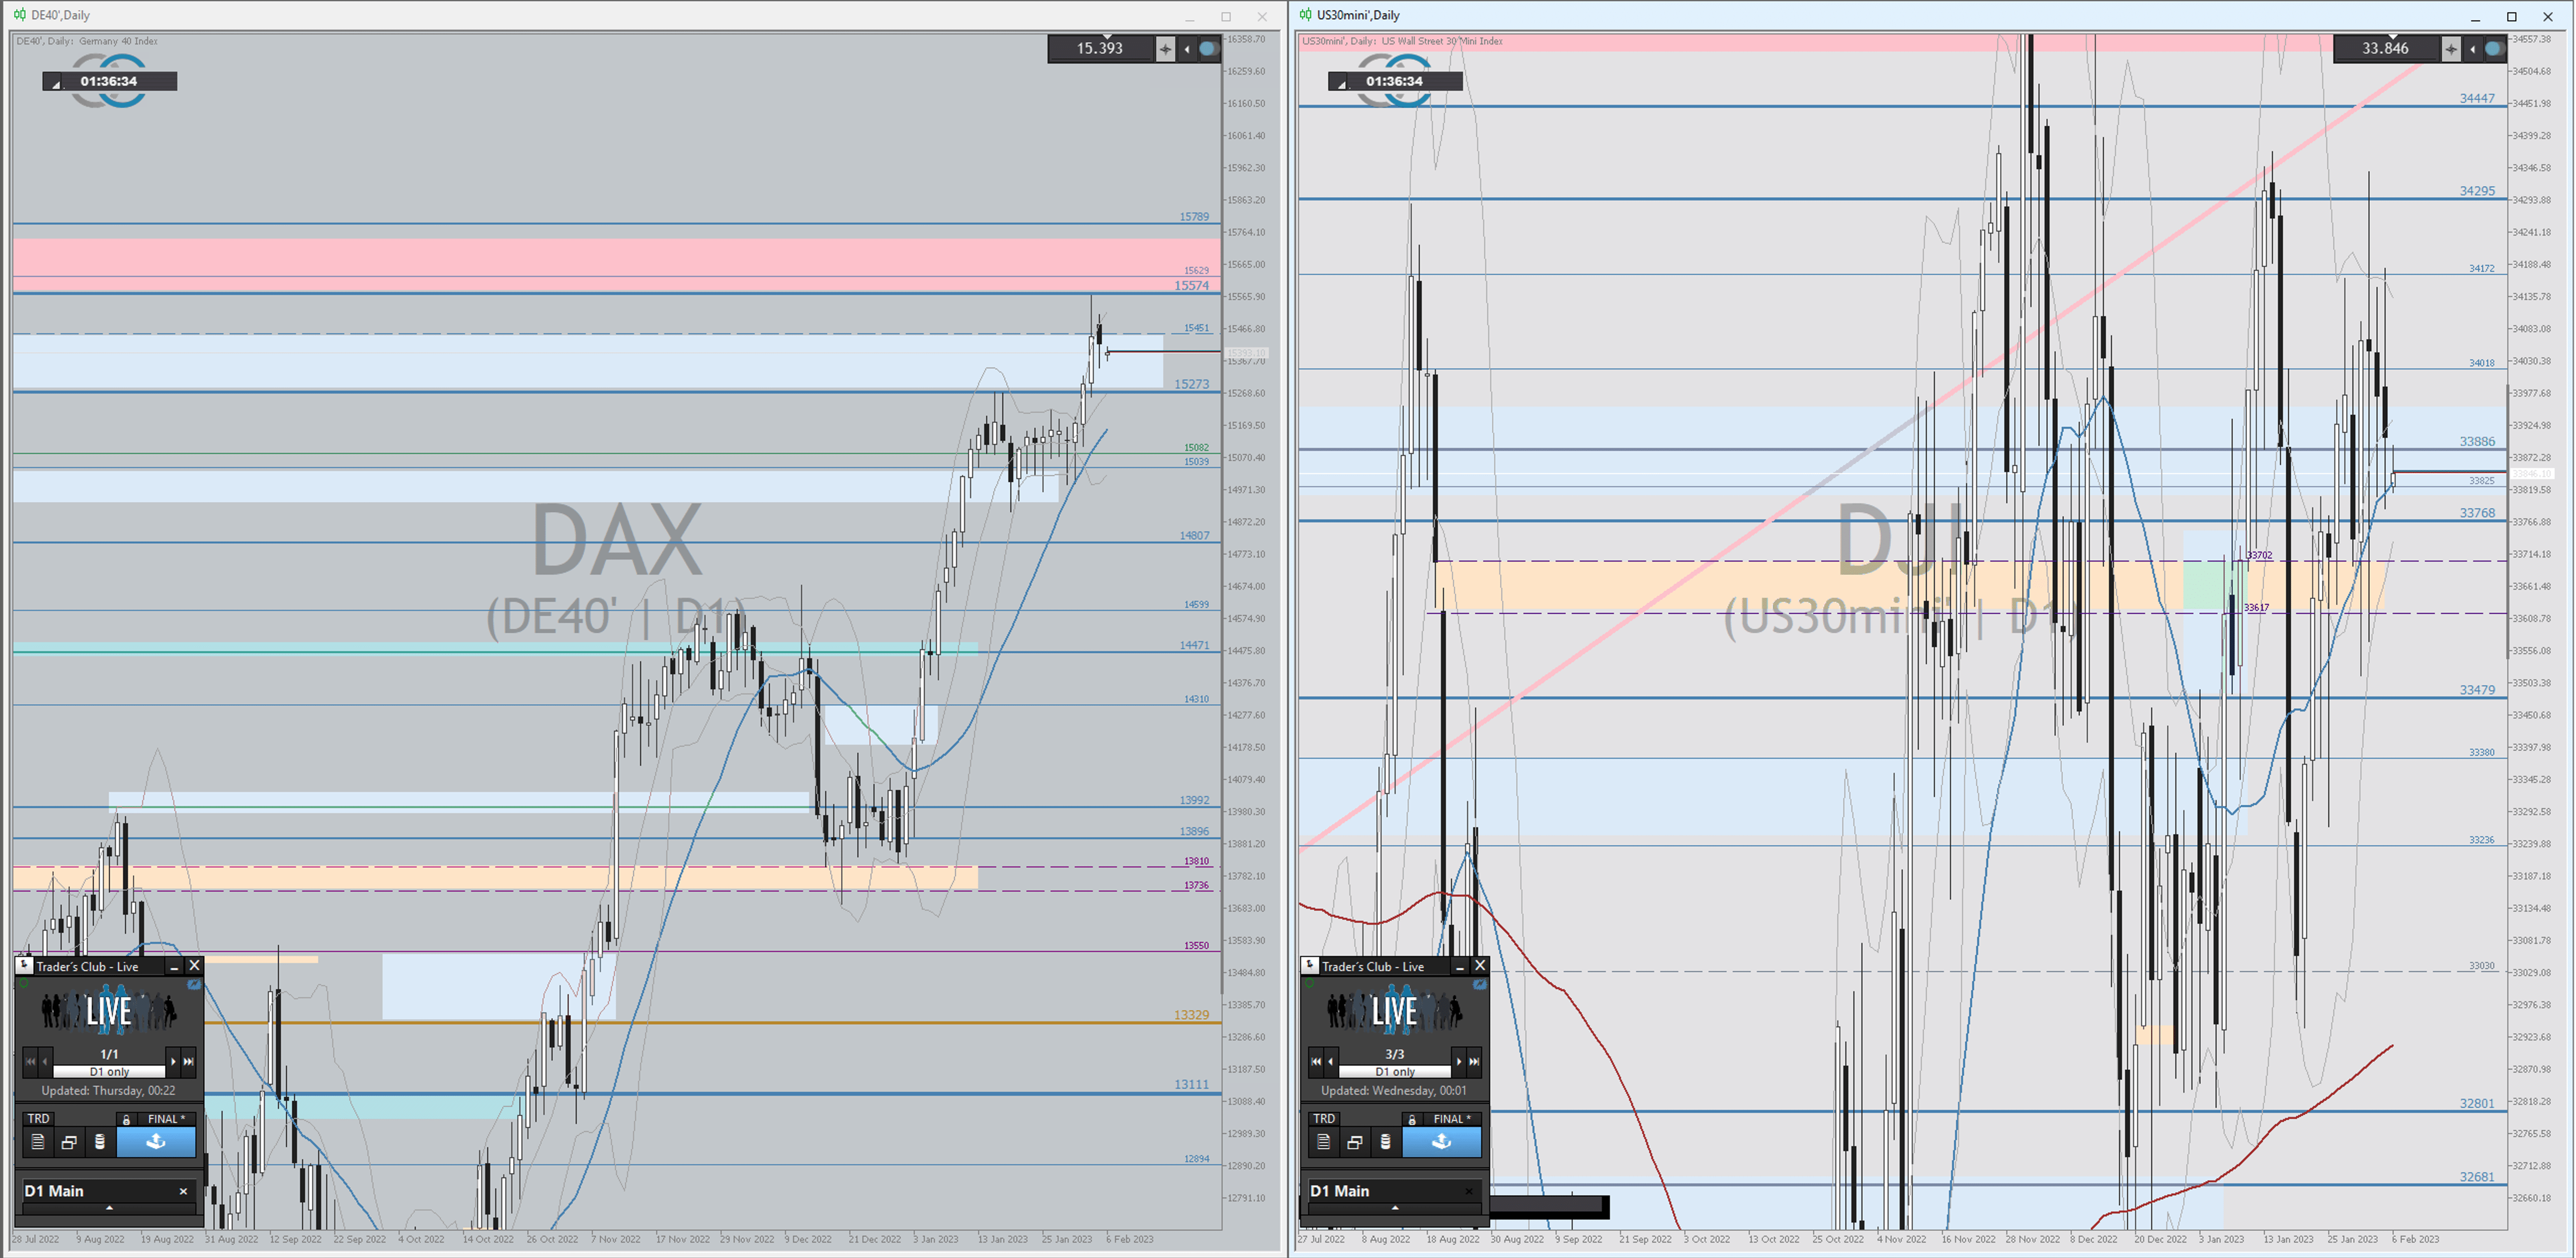Select the 15574 level label in DE40 chart

click(1191, 285)
